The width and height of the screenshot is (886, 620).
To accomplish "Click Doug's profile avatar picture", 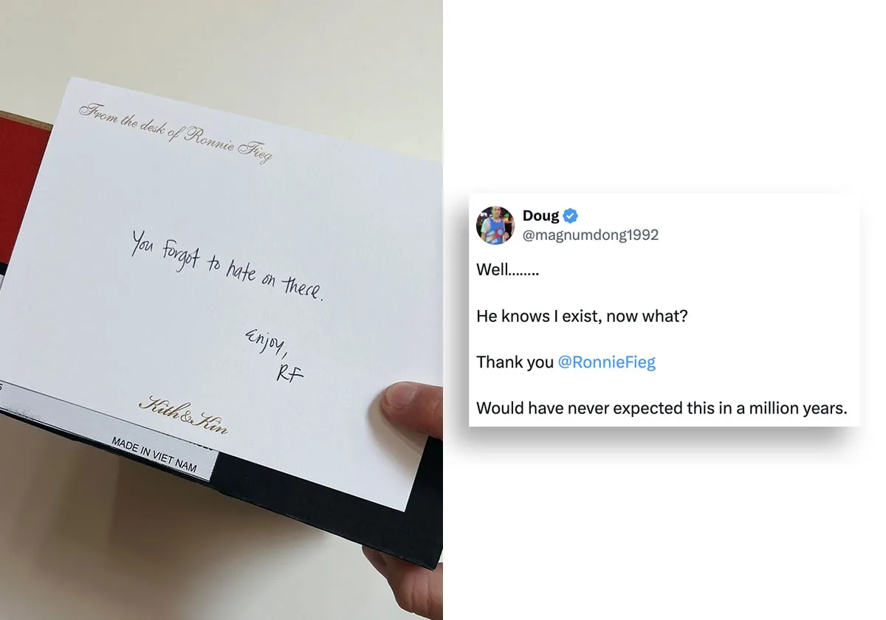I will tap(495, 225).
